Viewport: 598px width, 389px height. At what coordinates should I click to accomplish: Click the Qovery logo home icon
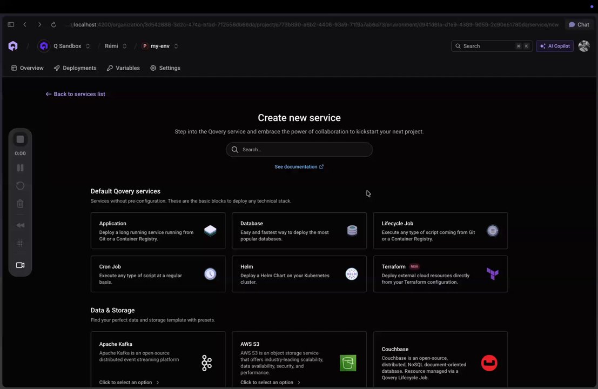point(13,46)
